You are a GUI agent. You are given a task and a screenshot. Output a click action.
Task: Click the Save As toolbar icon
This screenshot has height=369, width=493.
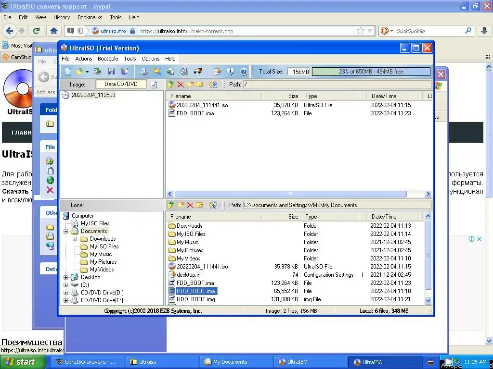coord(125,72)
